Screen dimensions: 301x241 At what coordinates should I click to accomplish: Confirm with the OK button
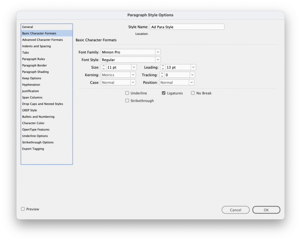[x=266, y=210]
